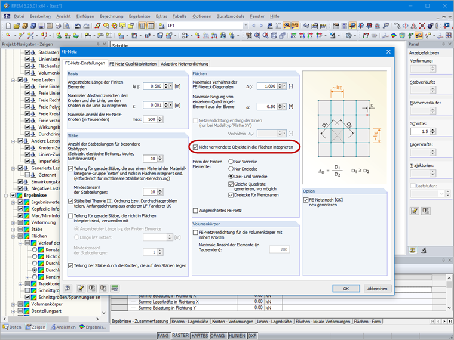Select the 'Drei- und Vierecke' radio button
This screenshot has height=340, width=454.
pos(231,177)
